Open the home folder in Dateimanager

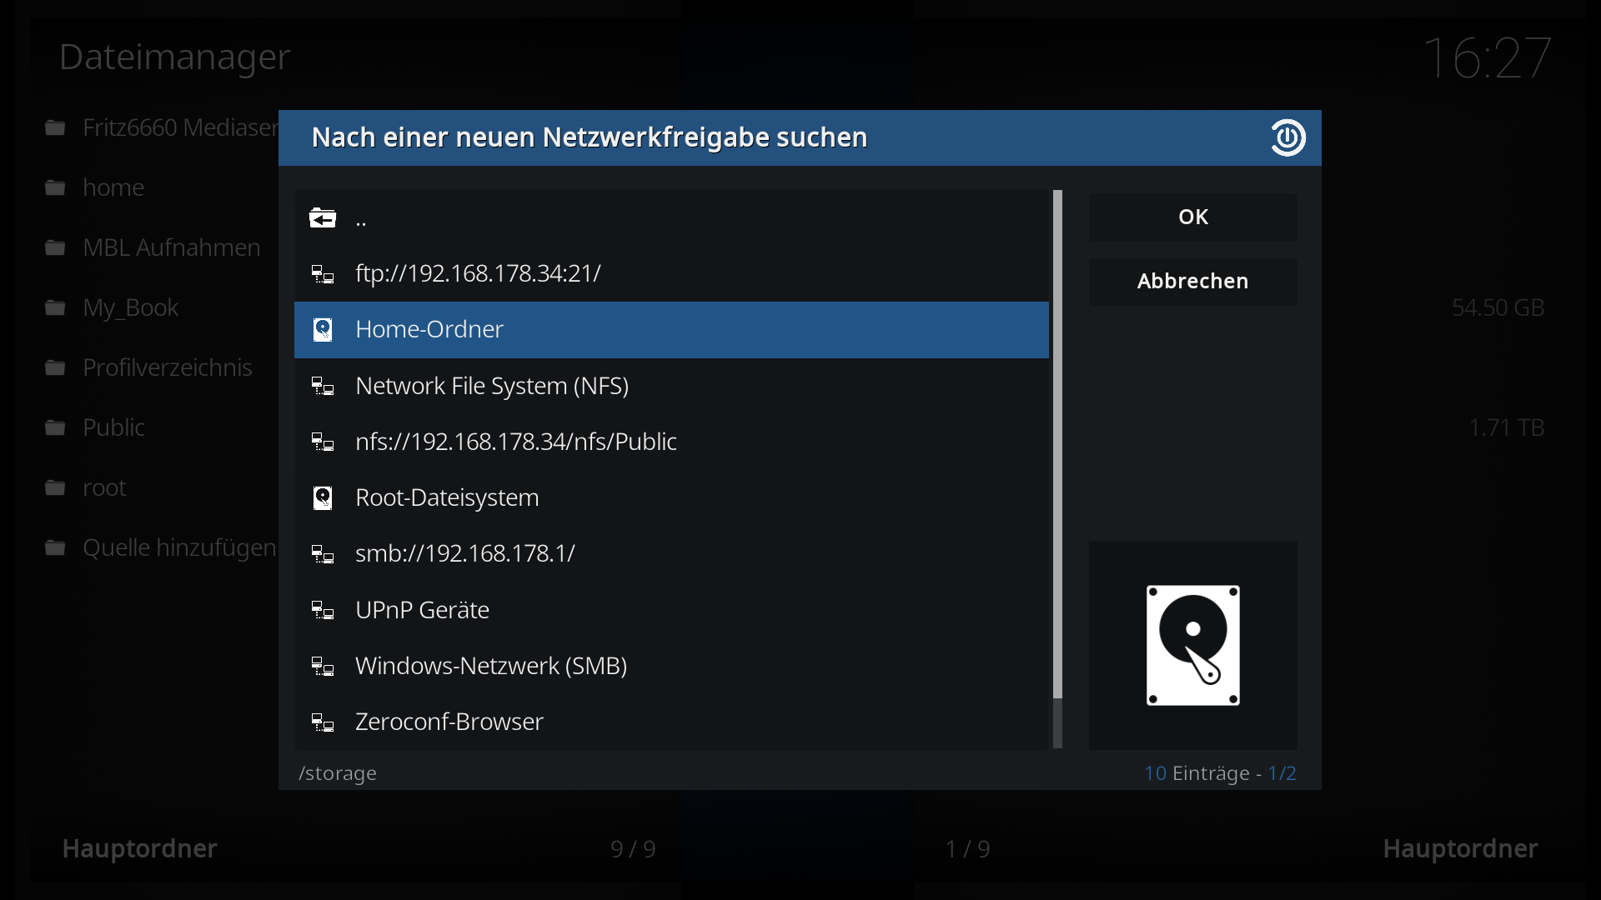(x=113, y=187)
